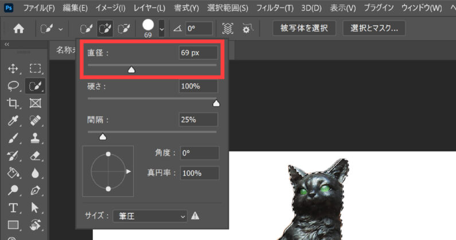Click the 硬さ slider handle

coord(216,103)
